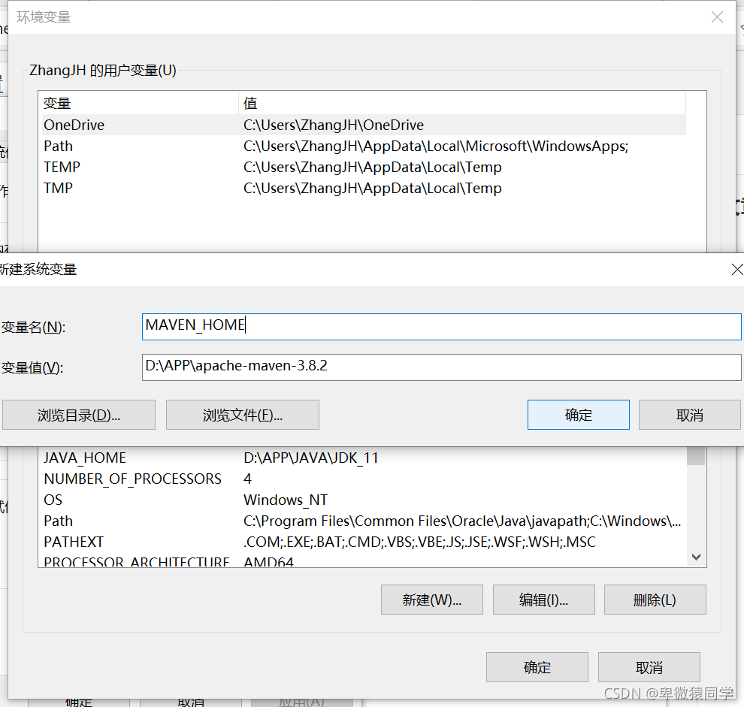The height and width of the screenshot is (707, 744).
Task: Click 浏览文件(F)... button
Action: (x=243, y=415)
